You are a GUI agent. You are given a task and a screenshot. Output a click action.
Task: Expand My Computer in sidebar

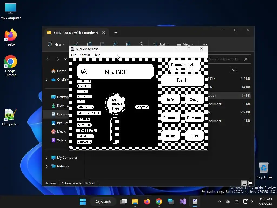click(47, 158)
